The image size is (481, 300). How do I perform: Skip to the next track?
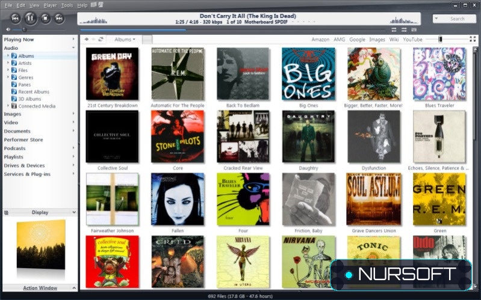(59, 19)
